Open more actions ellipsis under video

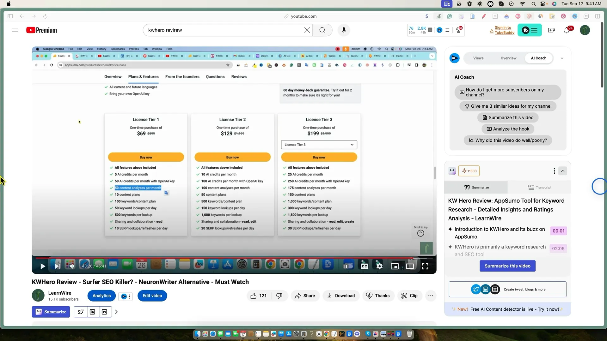coord(431,296)
